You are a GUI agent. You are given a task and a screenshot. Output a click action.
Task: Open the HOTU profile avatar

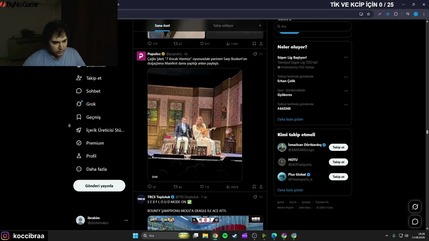click(x=282, y=162)
